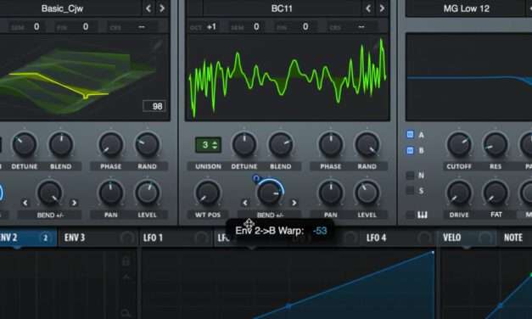
Task: Click the Basic_Cjw wavetable position value 98
Action: tap(154, 106)
